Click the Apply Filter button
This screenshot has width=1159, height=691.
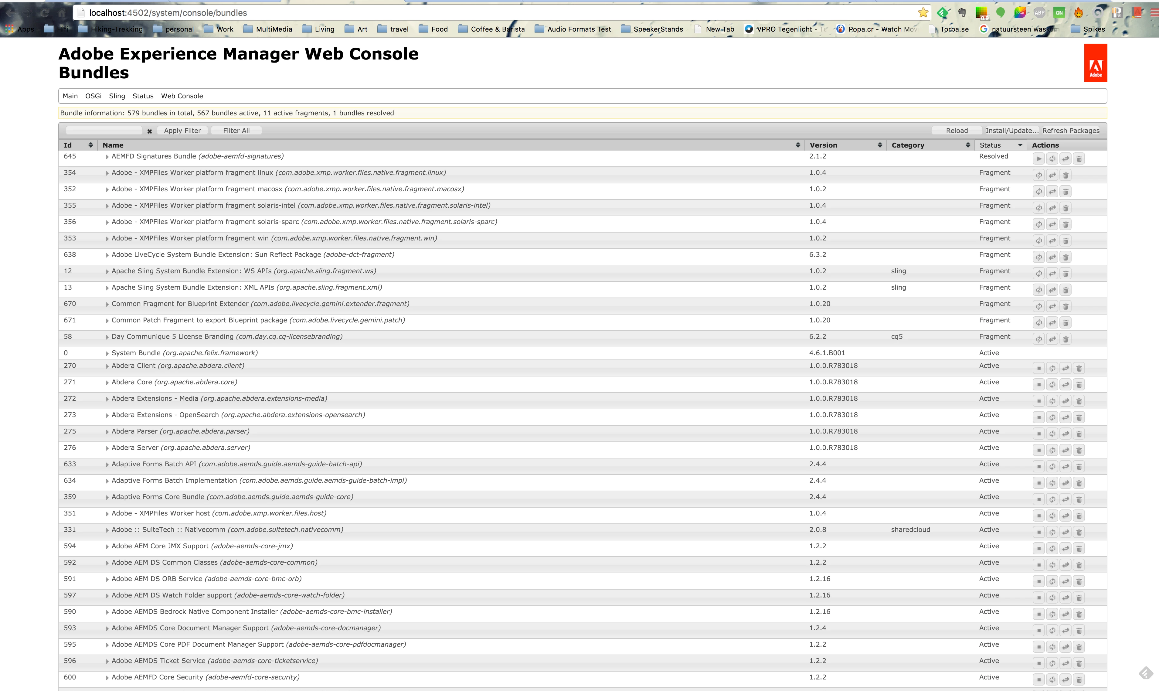pos(182,131)
